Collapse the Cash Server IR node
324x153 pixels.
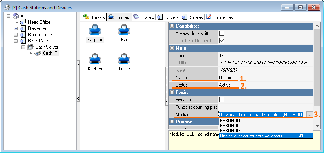pos(23,47)
